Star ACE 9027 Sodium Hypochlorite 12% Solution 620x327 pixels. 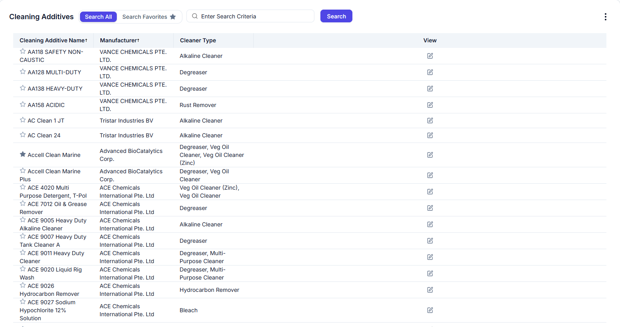pyautogui.click(x=23, y=302)
